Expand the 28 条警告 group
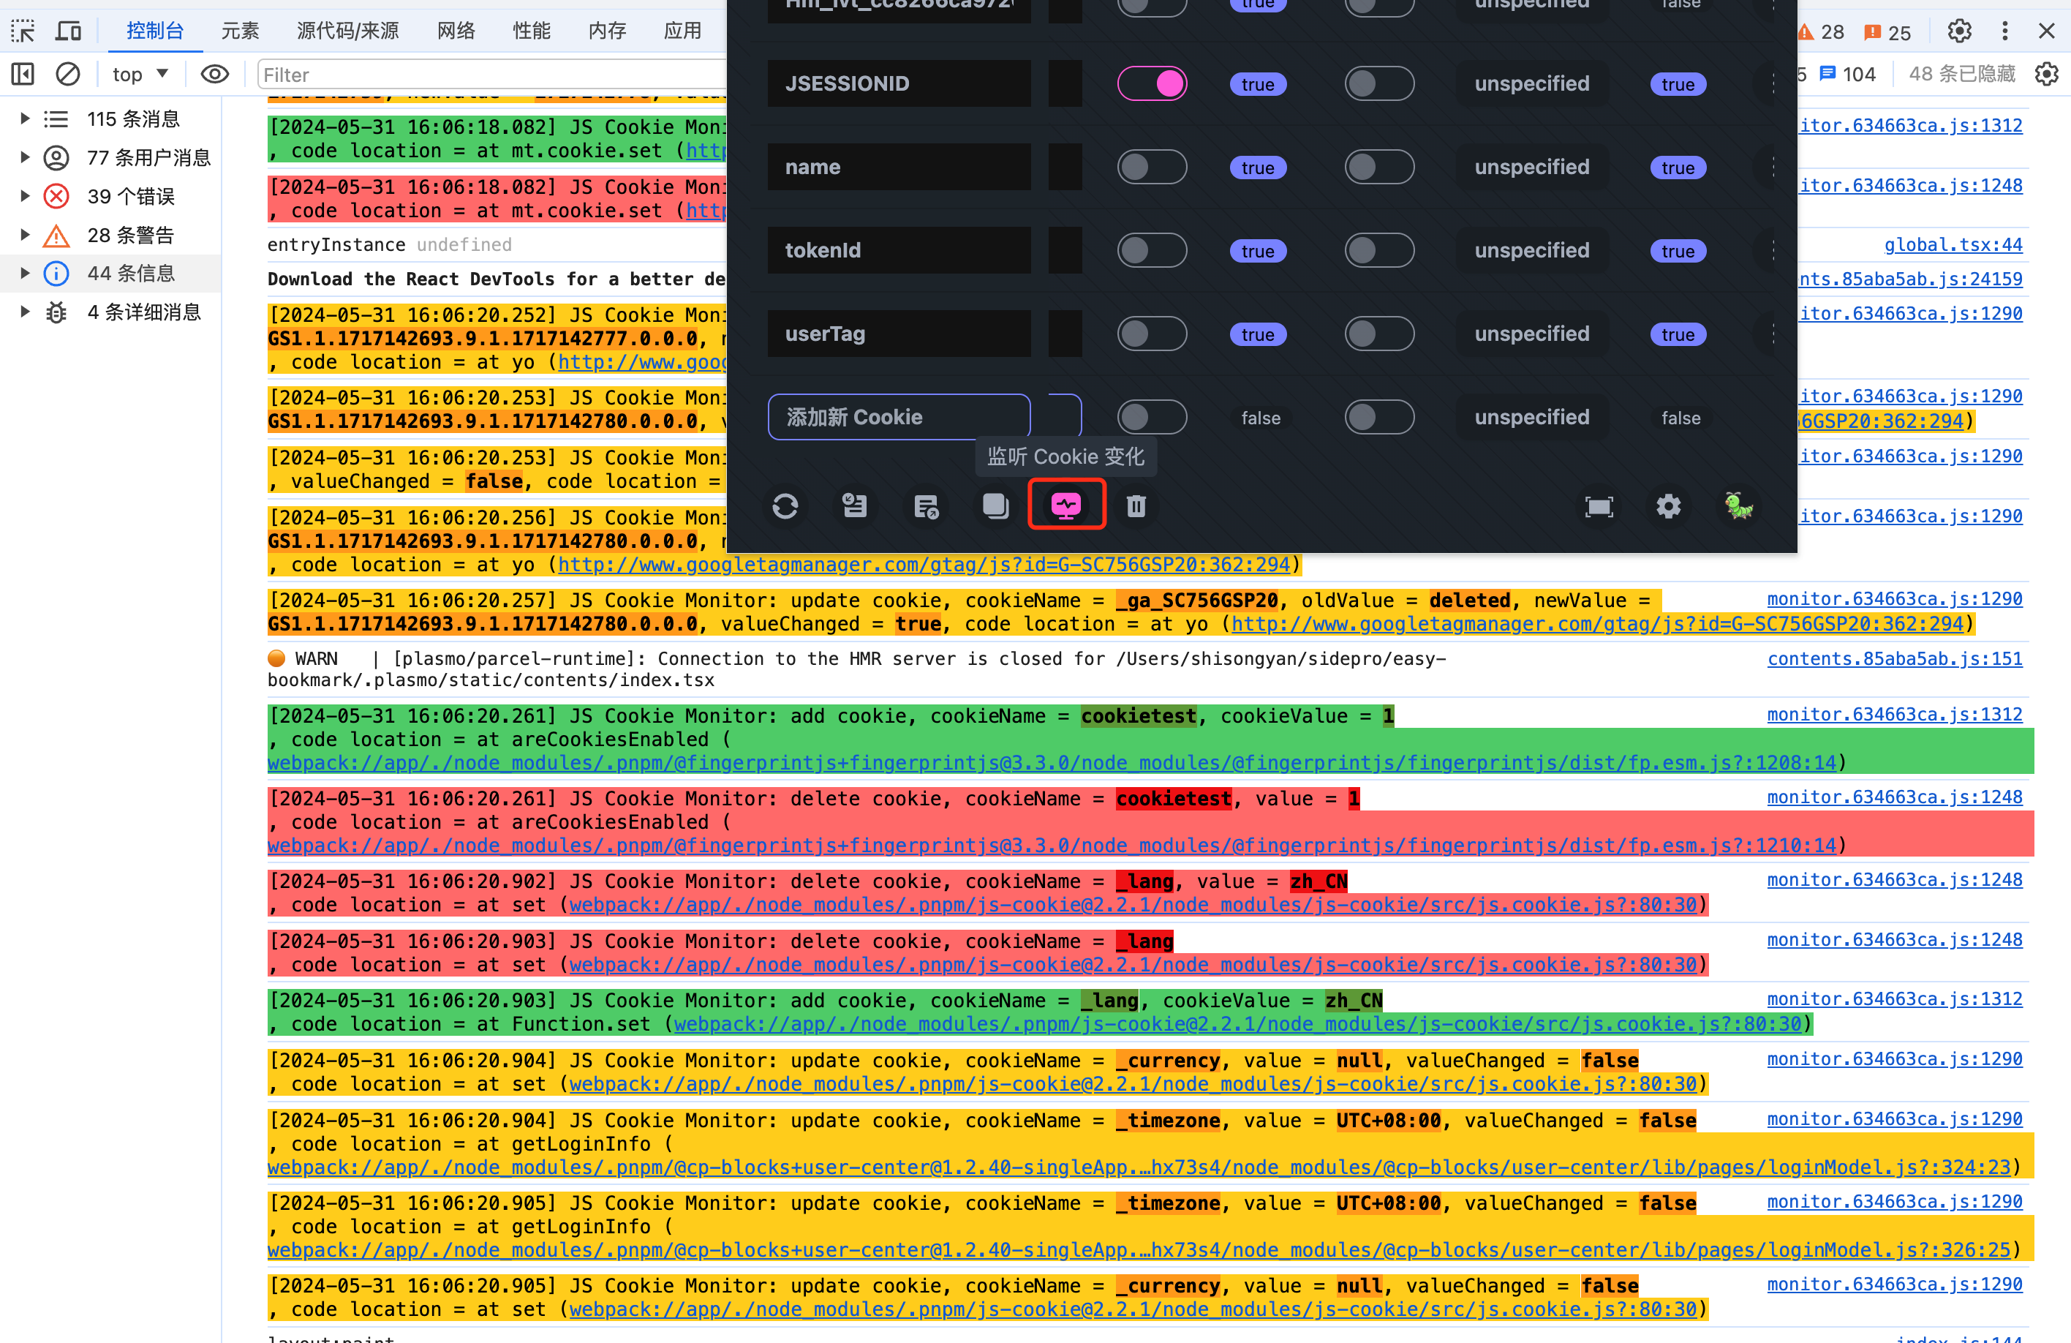Image resolution: width=2071 pixels, height=1343 pixels. pyautogui.click(x=26, y=235)
